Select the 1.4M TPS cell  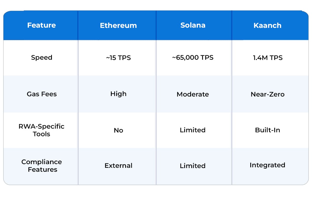(267, 58)
